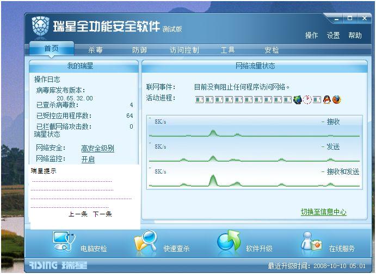This screenshot has width=376, height=274.
Task: Click the 开启 network monitor link
Action: (x=88, y=159)
